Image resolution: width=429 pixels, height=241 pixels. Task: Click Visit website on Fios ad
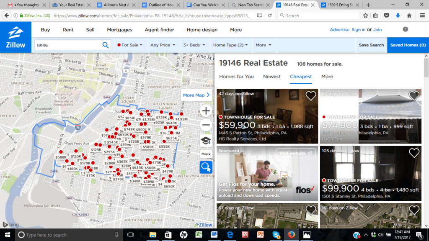click(295, 153)
